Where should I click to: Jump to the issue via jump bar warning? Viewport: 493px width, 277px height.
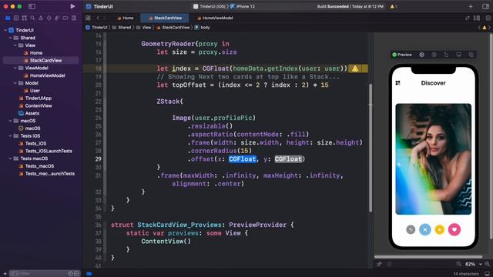point(485,28)
